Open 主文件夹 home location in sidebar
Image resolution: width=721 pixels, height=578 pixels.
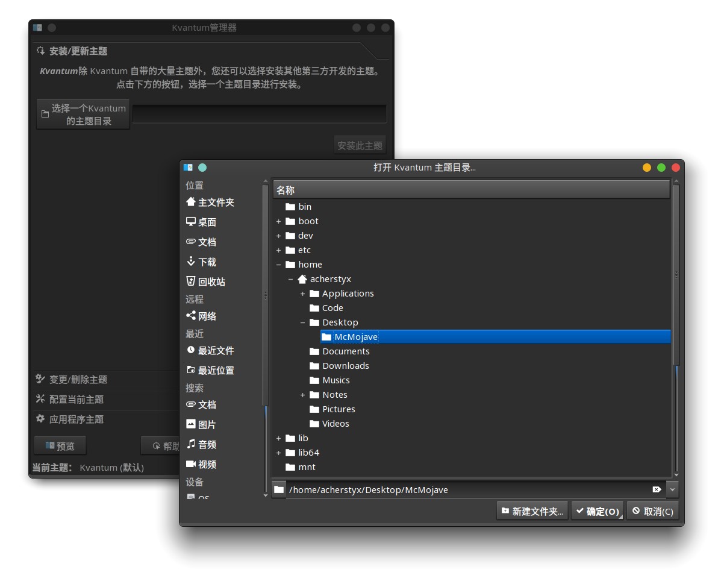coord(210,203)
